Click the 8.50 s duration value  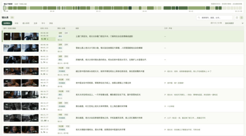click(44, 97)
